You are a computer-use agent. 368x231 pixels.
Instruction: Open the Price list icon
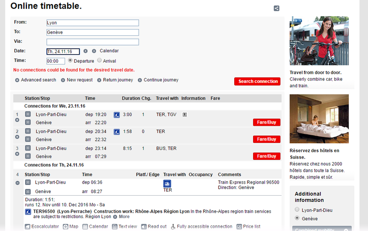click(239, 227)
